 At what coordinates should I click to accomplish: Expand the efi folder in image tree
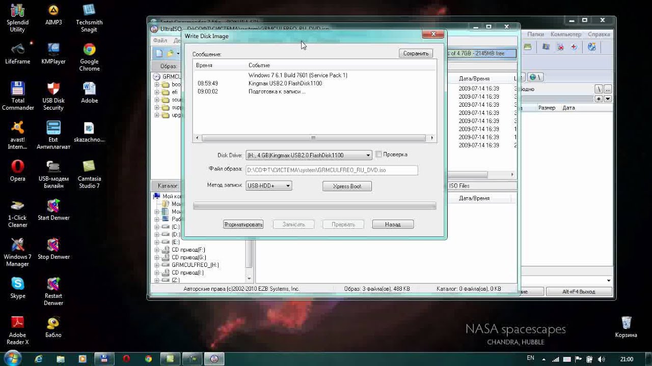pos(157,92)
